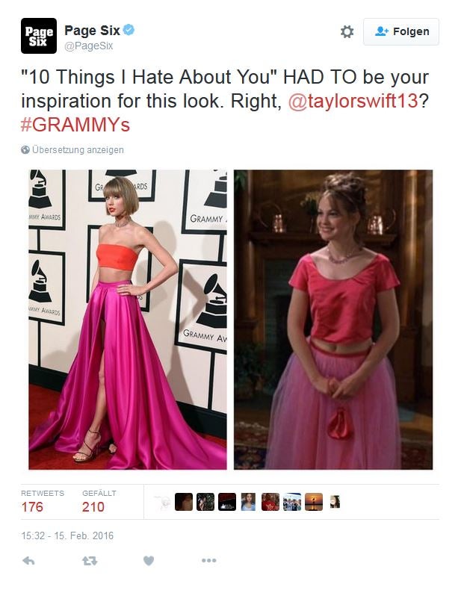The image size is (467, 590).
Task: Open the tweet timestamp 15. Feb. 2016
Action: point(67,535)
